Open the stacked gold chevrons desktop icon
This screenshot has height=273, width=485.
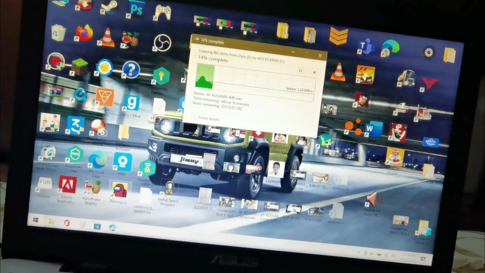coord(338,36)
